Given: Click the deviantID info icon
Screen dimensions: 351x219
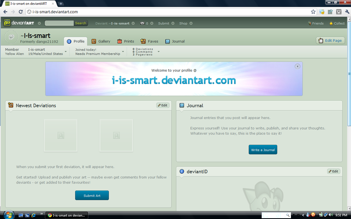Looking at the screenshot, I should coord(182,171).
